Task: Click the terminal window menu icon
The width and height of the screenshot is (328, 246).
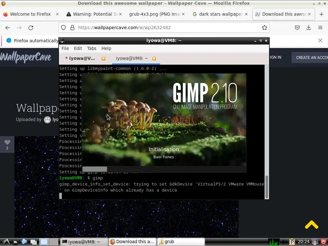Action: (x=62, y=41)
